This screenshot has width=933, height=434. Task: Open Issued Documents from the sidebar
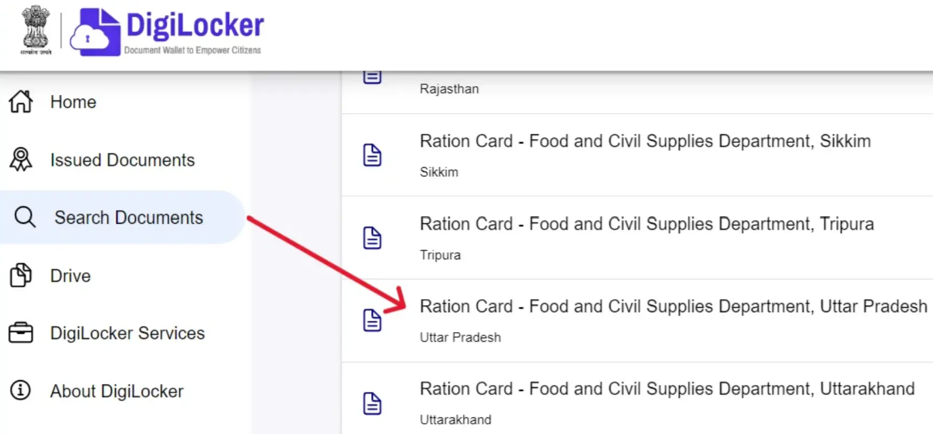(122, 159)
